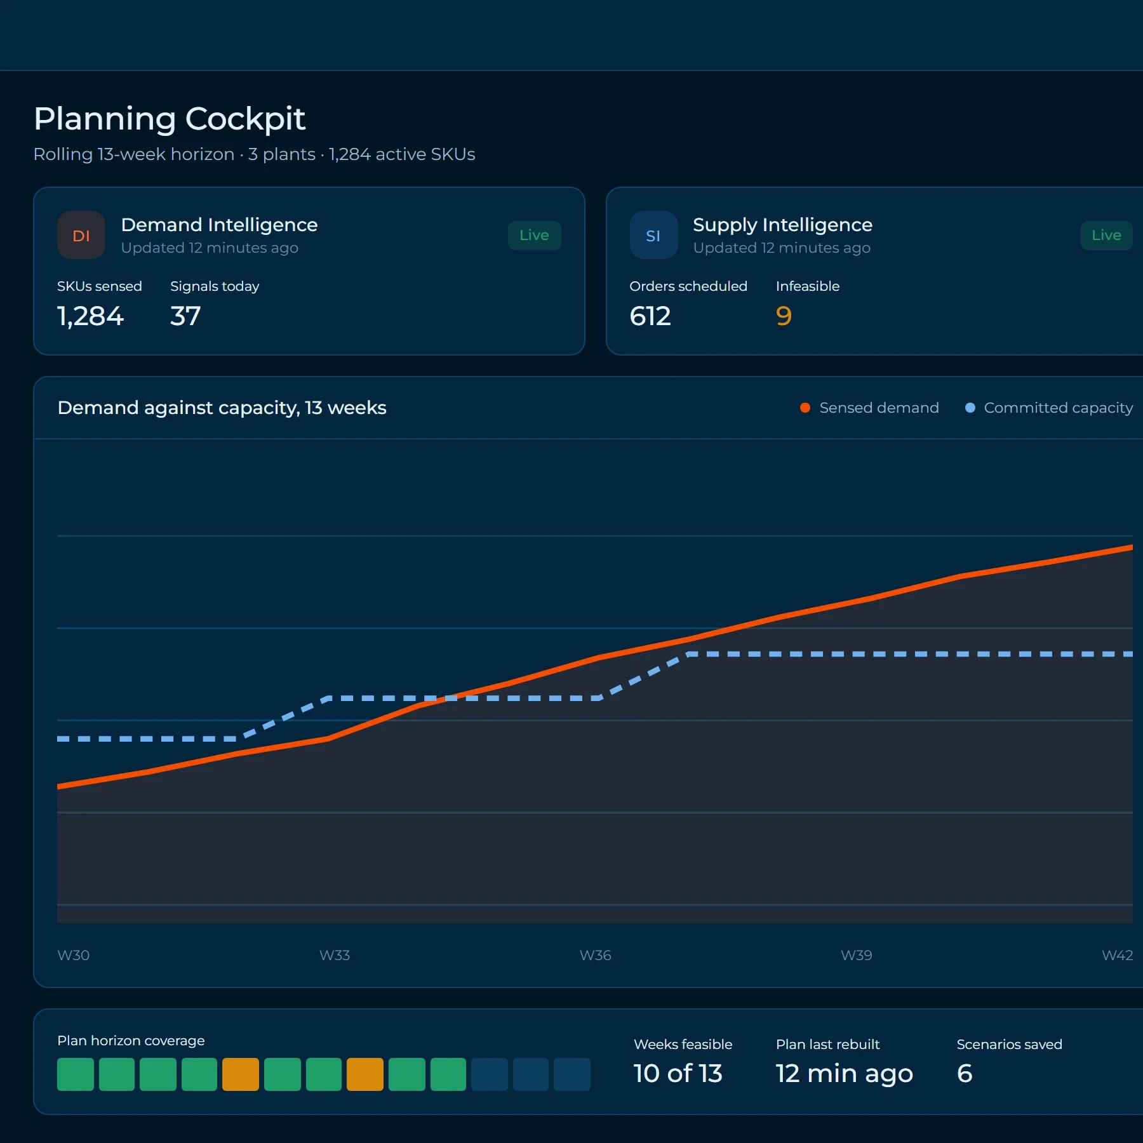
Task: Click Supply Intelligence card title
Action: tap(782, 225)
